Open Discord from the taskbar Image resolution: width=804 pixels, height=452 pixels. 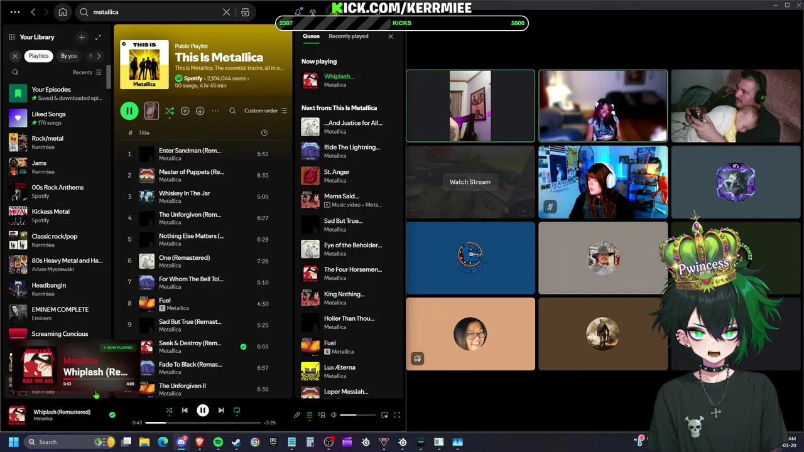coord(182,442)
